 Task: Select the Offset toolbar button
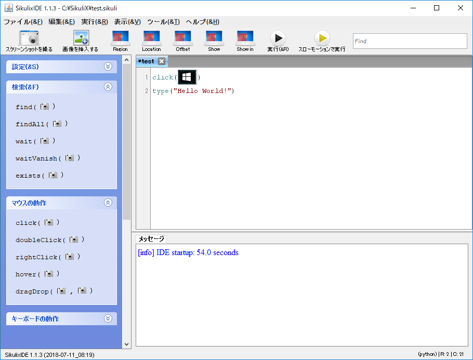(183, 41)
